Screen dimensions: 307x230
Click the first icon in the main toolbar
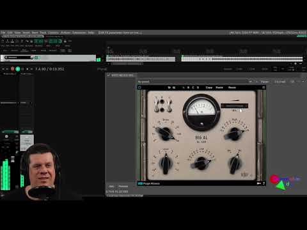(3, 42)
